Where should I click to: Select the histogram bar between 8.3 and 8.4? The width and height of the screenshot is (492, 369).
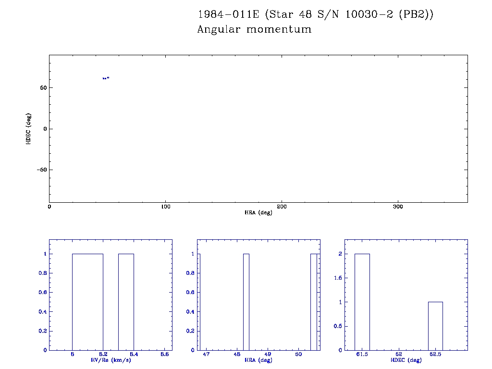126,302
